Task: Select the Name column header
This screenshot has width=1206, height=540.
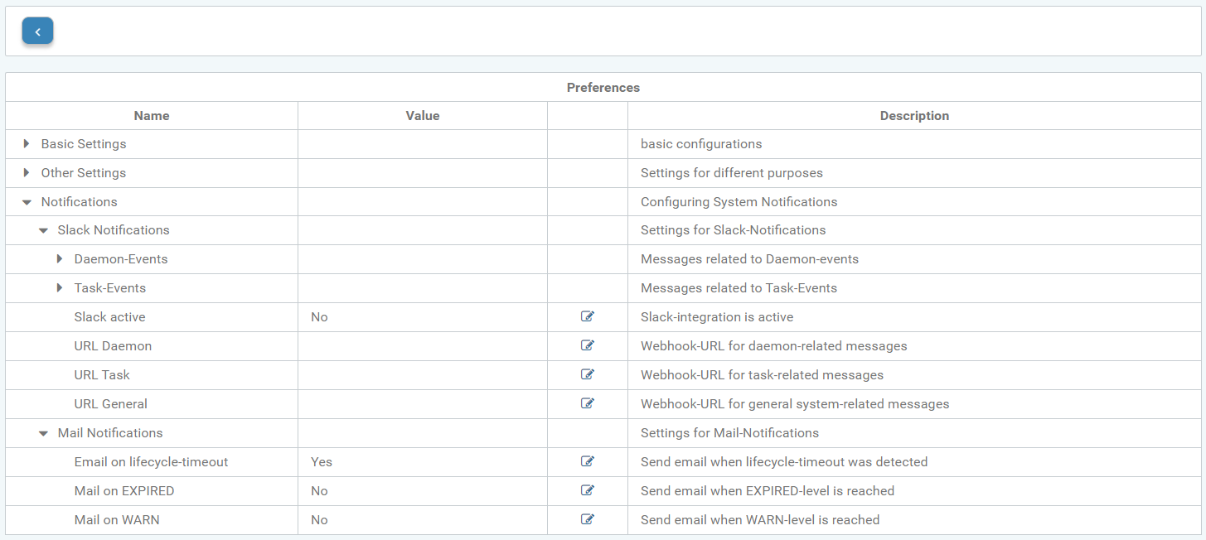Action: (152, 116)
